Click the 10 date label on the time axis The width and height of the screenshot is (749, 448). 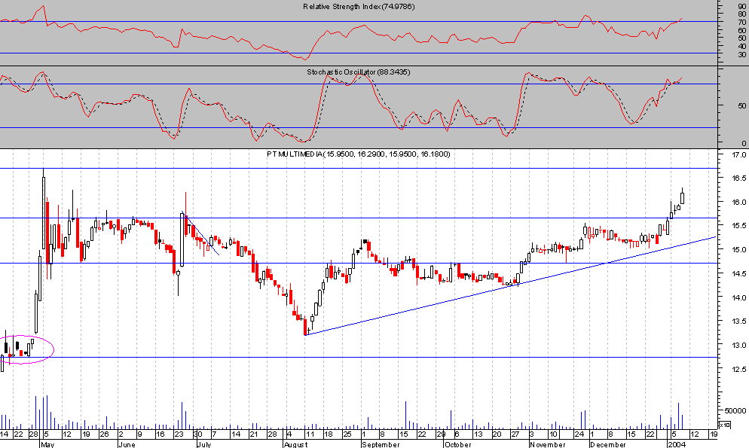click(x=552, y=434)
